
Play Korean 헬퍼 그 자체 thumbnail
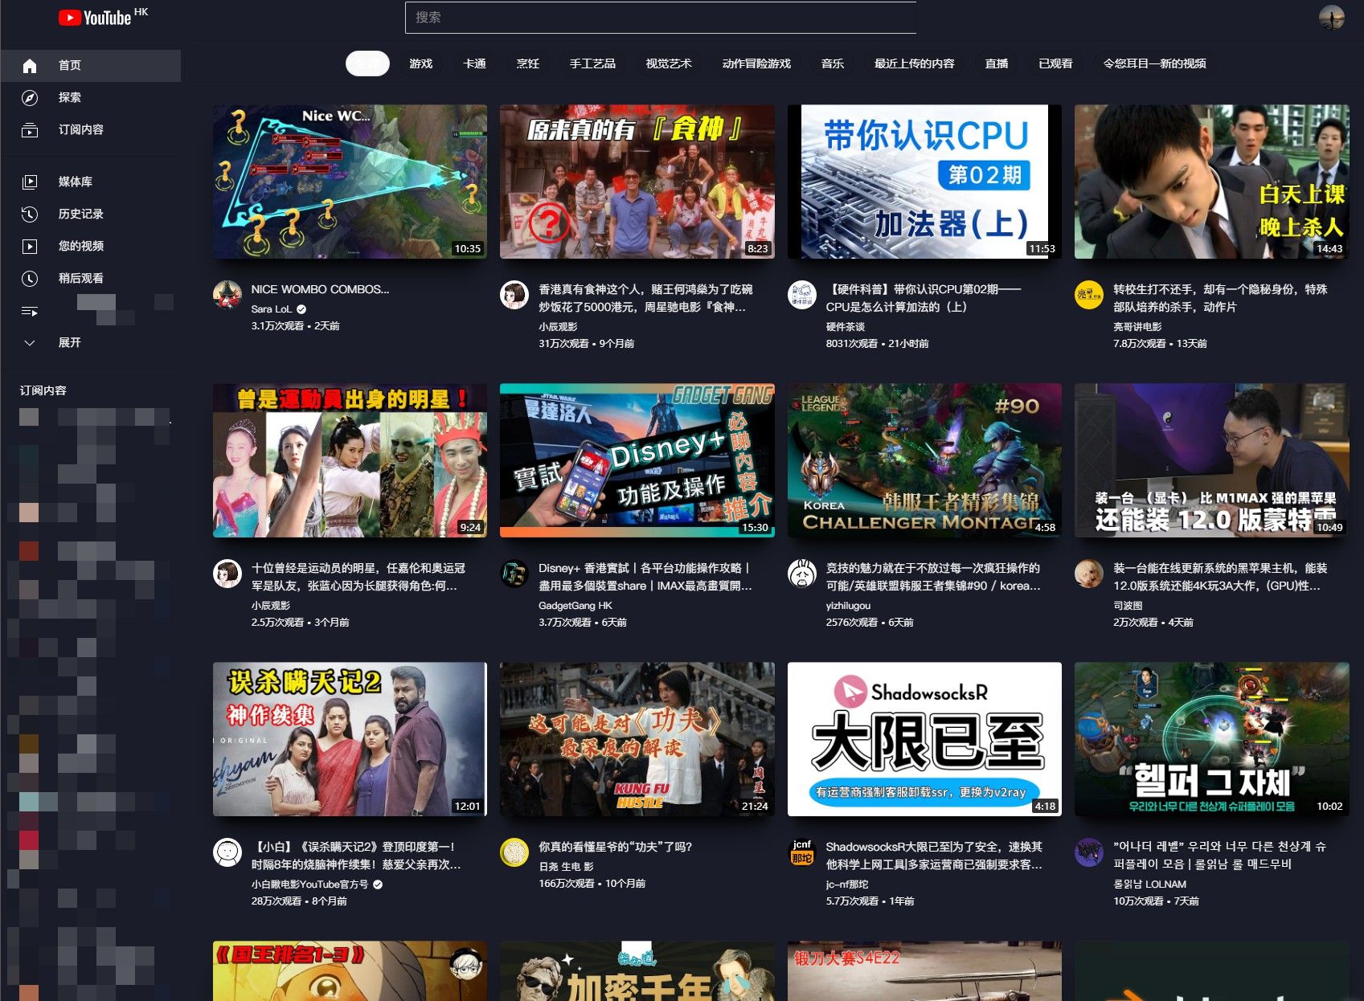[1211, 739]
